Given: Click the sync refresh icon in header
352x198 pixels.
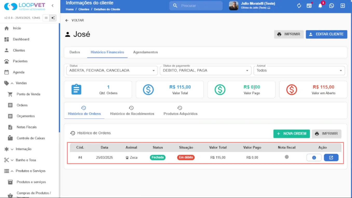Looking at the screenshot, I should pyautogui.click(x=299, y=6).
